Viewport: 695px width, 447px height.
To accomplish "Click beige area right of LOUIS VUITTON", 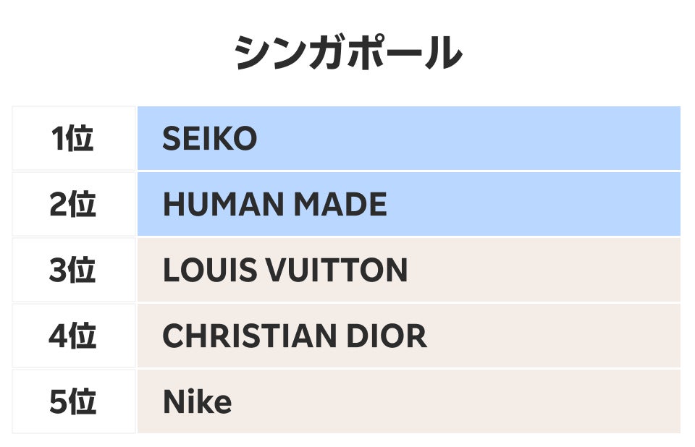I will [543, 271].
